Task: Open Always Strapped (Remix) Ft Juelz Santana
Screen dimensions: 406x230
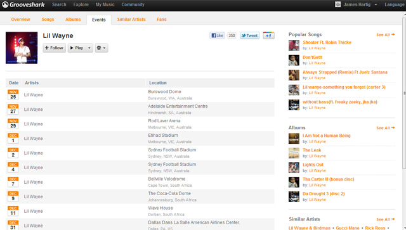Action: (345, 72)
